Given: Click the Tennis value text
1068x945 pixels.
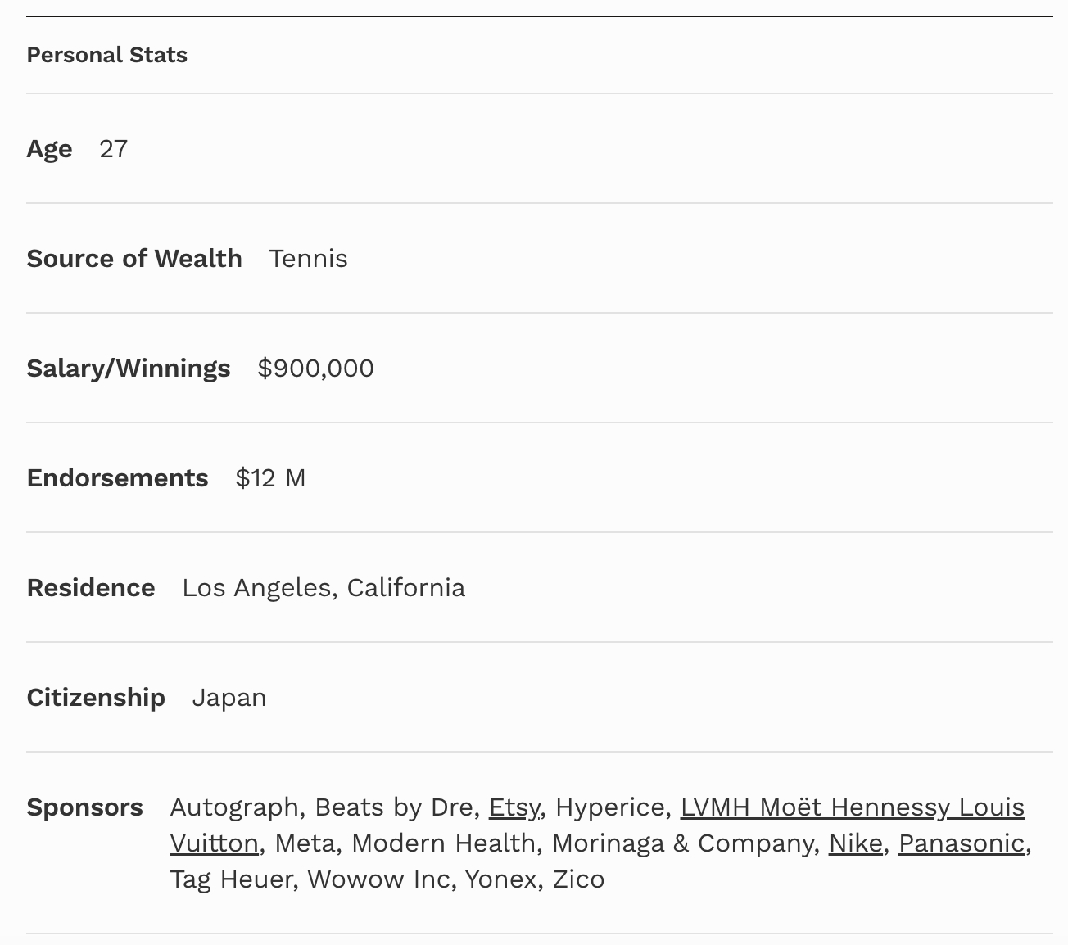Looking at the screenshot, I should [x=308, y=259].
